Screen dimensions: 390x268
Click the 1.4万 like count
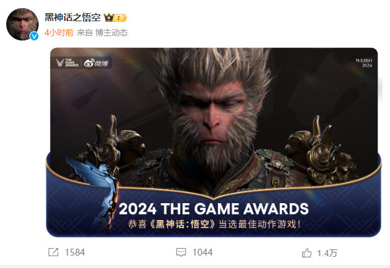(x=327, y=253)
